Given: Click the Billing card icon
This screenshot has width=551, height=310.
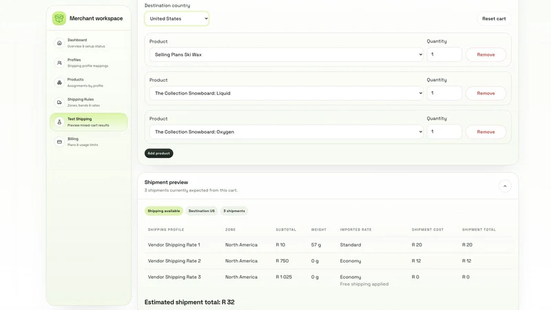Looking at the screenshot, I should point(59,142).
